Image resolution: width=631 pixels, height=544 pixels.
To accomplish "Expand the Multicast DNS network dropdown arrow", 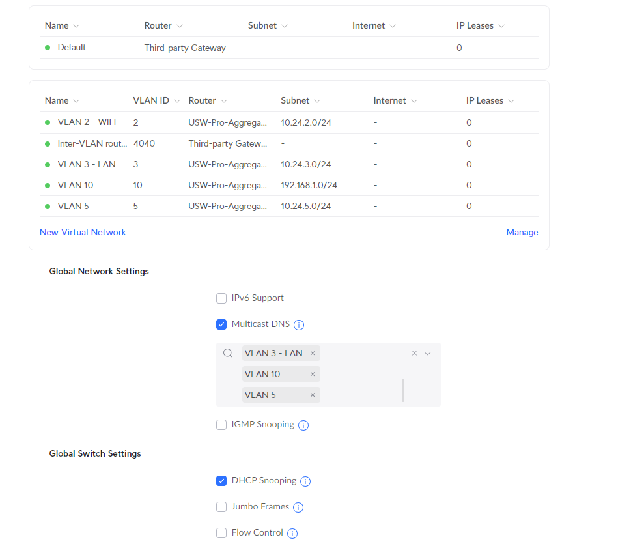I will [428, 353].
